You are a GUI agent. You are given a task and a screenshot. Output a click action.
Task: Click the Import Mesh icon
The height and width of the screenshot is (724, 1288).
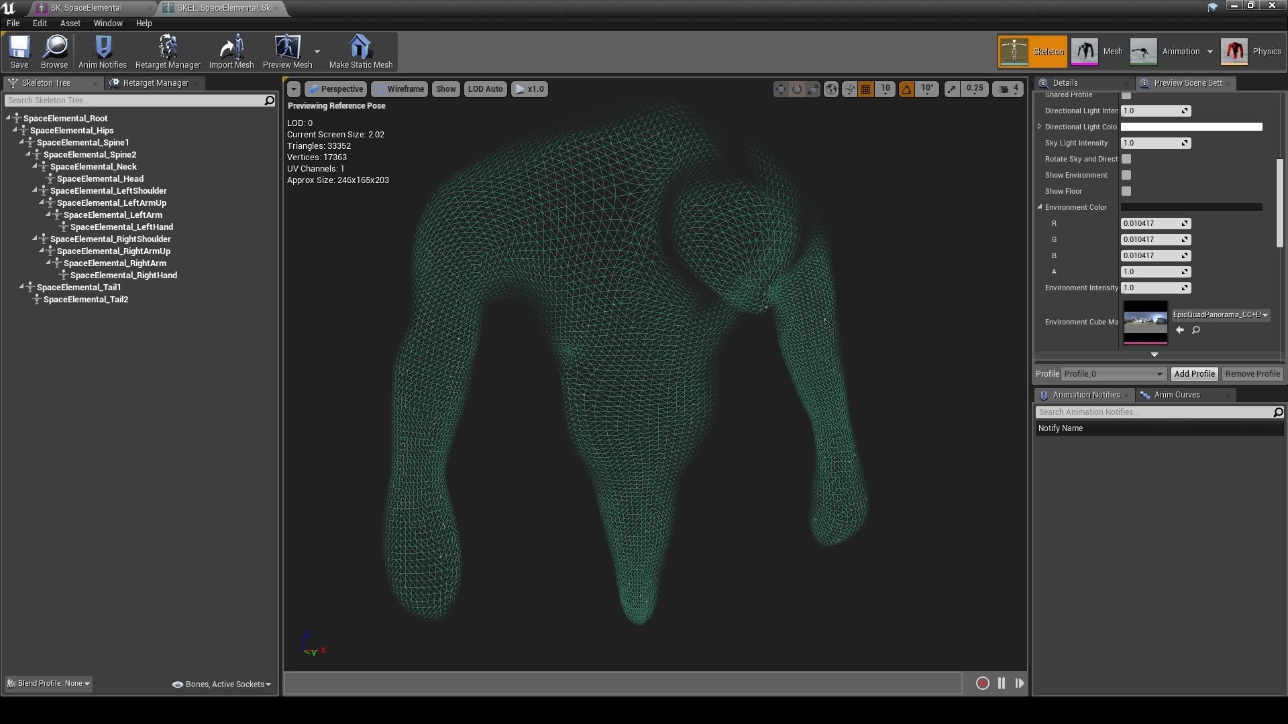231,51
